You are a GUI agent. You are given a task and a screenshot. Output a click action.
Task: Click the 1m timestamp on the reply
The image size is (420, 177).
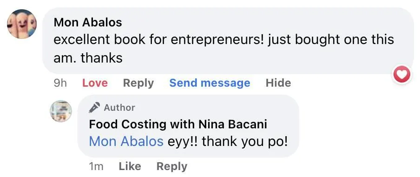96,166
